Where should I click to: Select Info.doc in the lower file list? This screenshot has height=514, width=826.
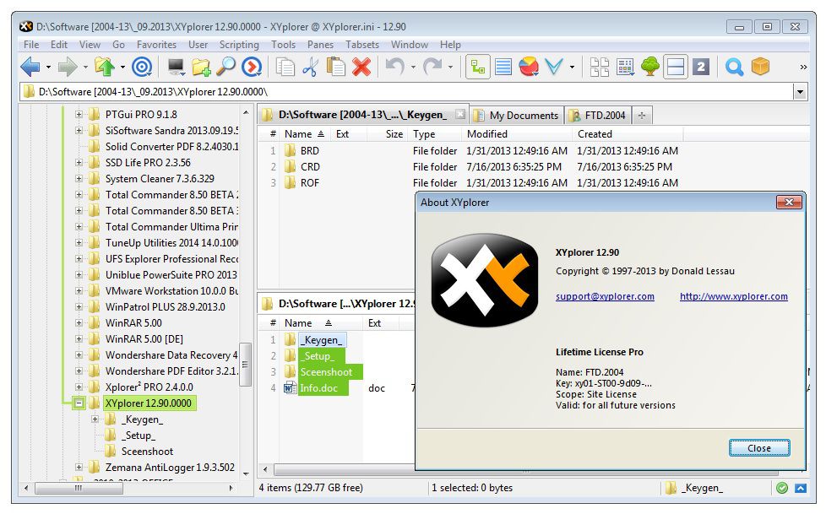[x=318, y=388]
